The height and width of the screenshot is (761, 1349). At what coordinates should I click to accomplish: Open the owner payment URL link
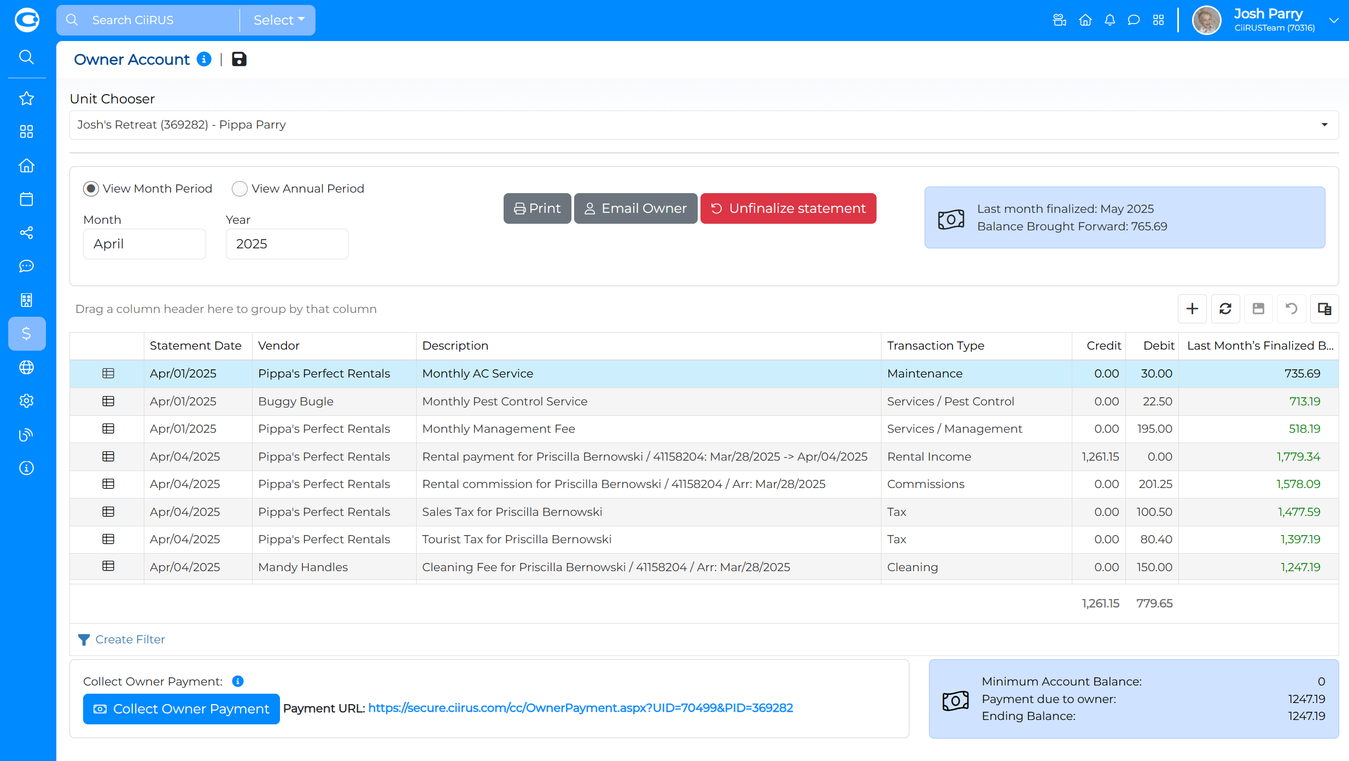click(580, 708)
